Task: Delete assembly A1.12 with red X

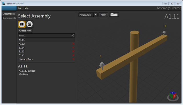Action: pos(73,44)
